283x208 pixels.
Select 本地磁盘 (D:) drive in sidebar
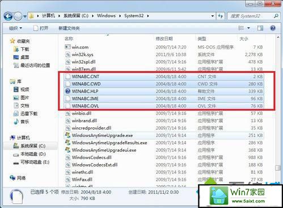click(33, 154)
